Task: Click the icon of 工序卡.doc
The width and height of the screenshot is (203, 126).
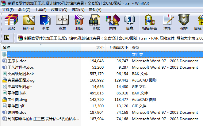Action: coord(5,61)
